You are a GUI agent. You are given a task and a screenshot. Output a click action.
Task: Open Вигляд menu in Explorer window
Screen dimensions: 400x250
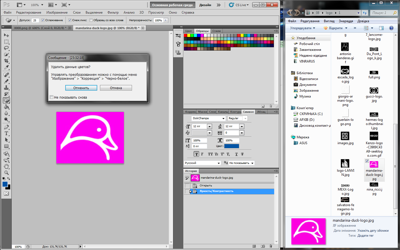pos(329,21)
